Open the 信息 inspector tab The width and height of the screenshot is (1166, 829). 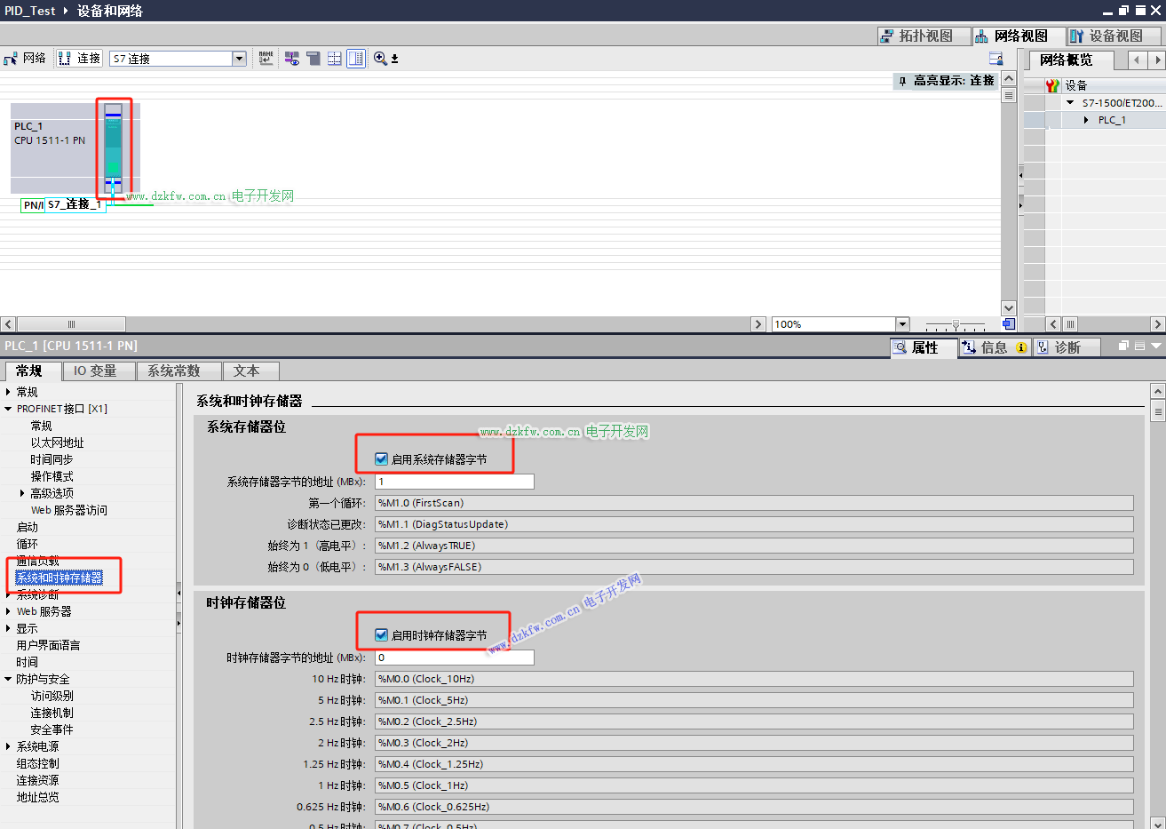coord(994,347)
